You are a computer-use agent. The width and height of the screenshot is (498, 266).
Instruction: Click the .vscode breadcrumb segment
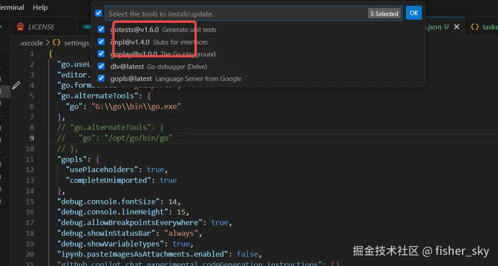[x=31, y=43]
